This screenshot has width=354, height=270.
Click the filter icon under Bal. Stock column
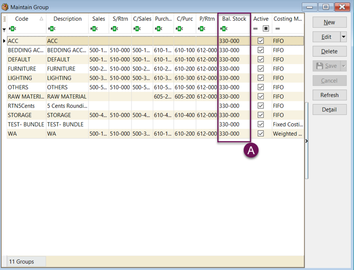tap(223, 28)
